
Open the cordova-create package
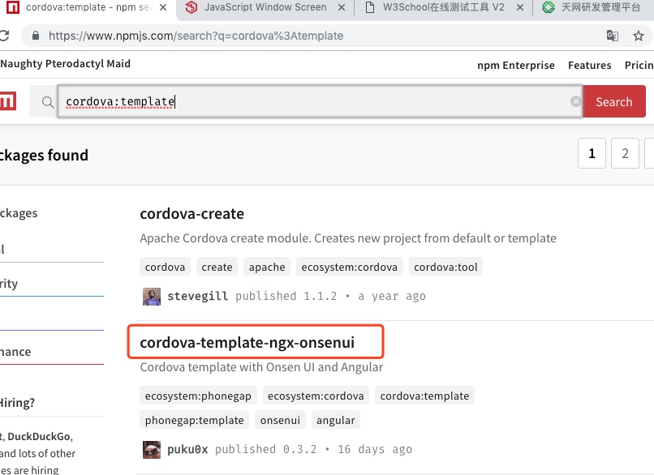[x=191, y=214]
